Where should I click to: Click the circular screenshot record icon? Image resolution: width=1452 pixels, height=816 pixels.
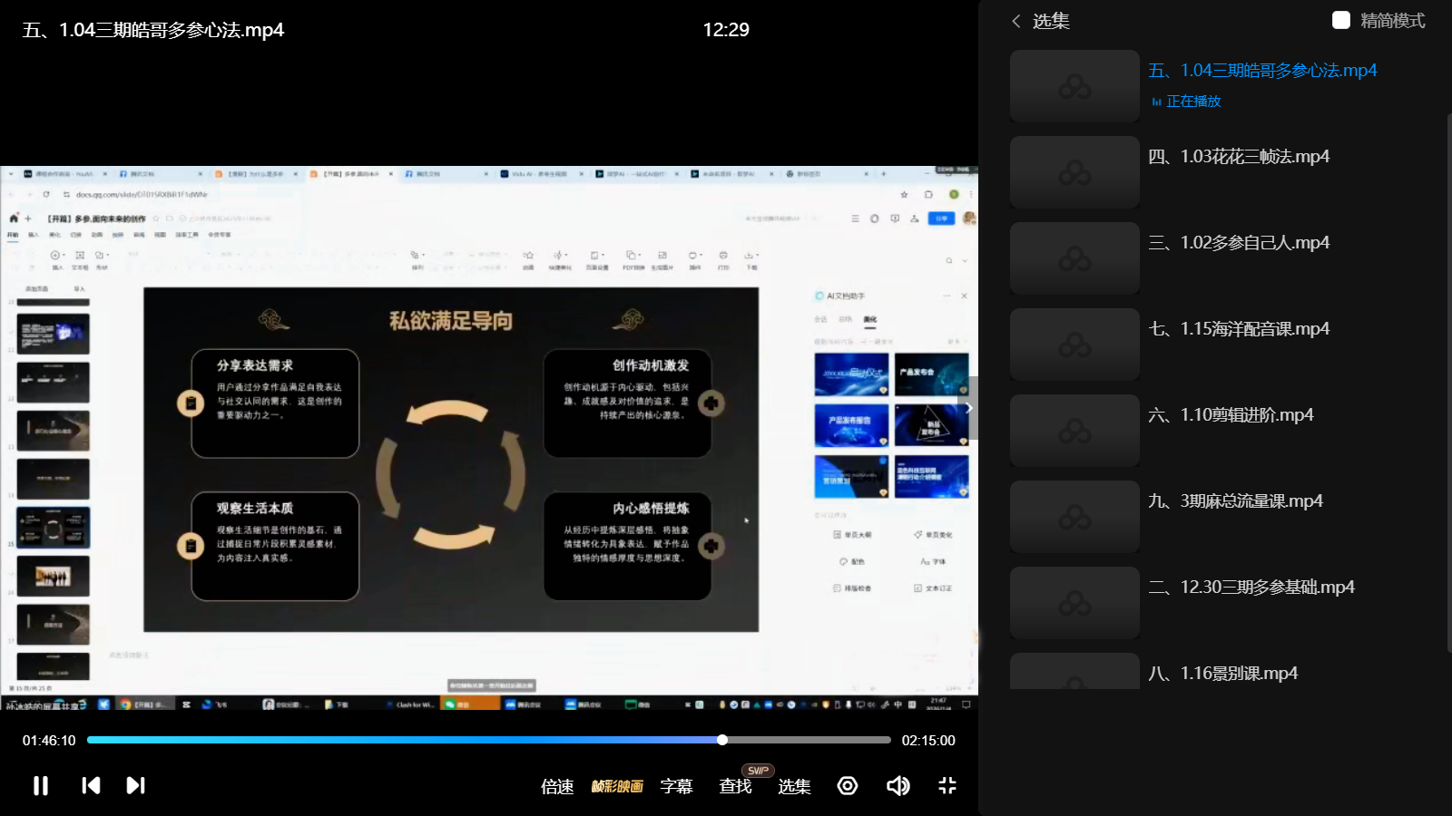coord(848,785)
